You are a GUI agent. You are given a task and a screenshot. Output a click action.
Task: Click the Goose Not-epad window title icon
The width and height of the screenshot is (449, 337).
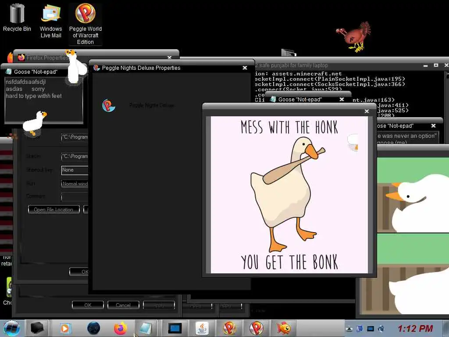9,72
